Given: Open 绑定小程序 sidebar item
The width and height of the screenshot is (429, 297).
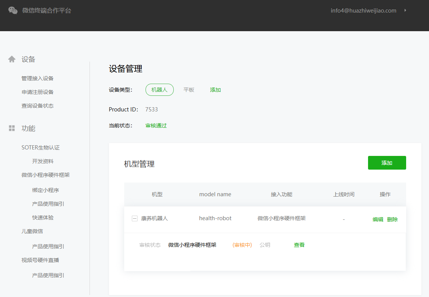Looking at the screenshot, I should click(x=45, y=190).
